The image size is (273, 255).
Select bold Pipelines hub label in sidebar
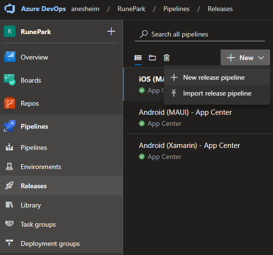(x=34, y=126)
